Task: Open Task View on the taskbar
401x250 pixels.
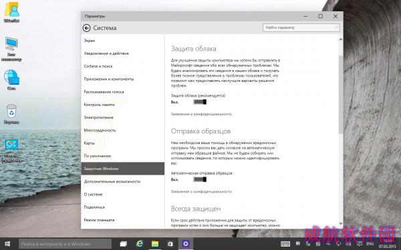Action: (x=124, y=244)
